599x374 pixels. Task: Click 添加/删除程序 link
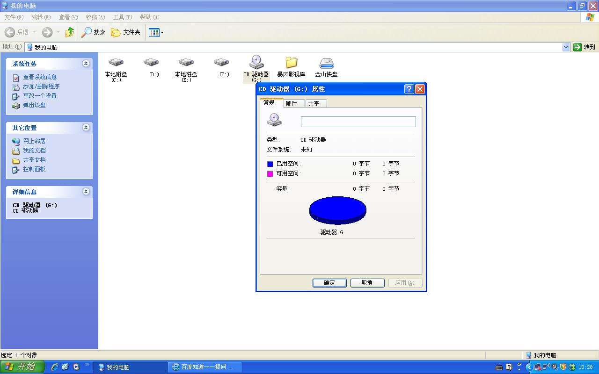(41, 86)
